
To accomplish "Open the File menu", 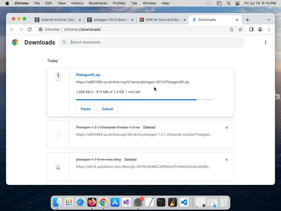I will [37, 3].
